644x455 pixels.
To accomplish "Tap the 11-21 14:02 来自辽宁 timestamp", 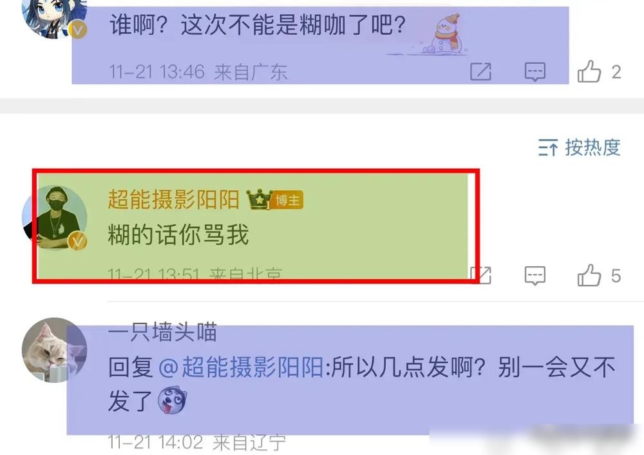I will pyautogui.click(x=196, y=443).
